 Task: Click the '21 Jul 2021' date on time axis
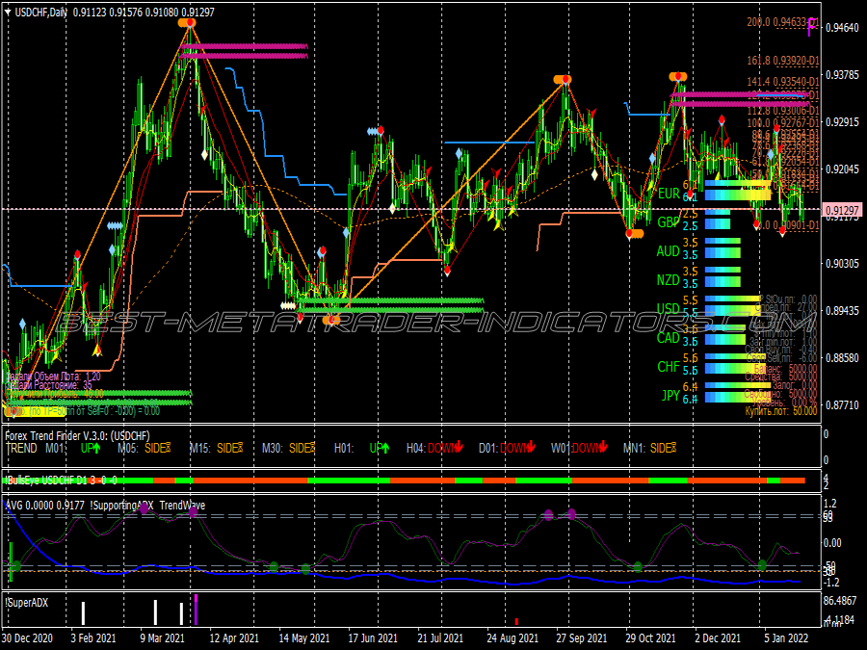442,637
